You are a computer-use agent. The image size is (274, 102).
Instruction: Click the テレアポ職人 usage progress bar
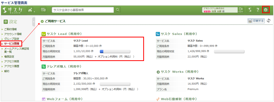[x=115, y=84]
